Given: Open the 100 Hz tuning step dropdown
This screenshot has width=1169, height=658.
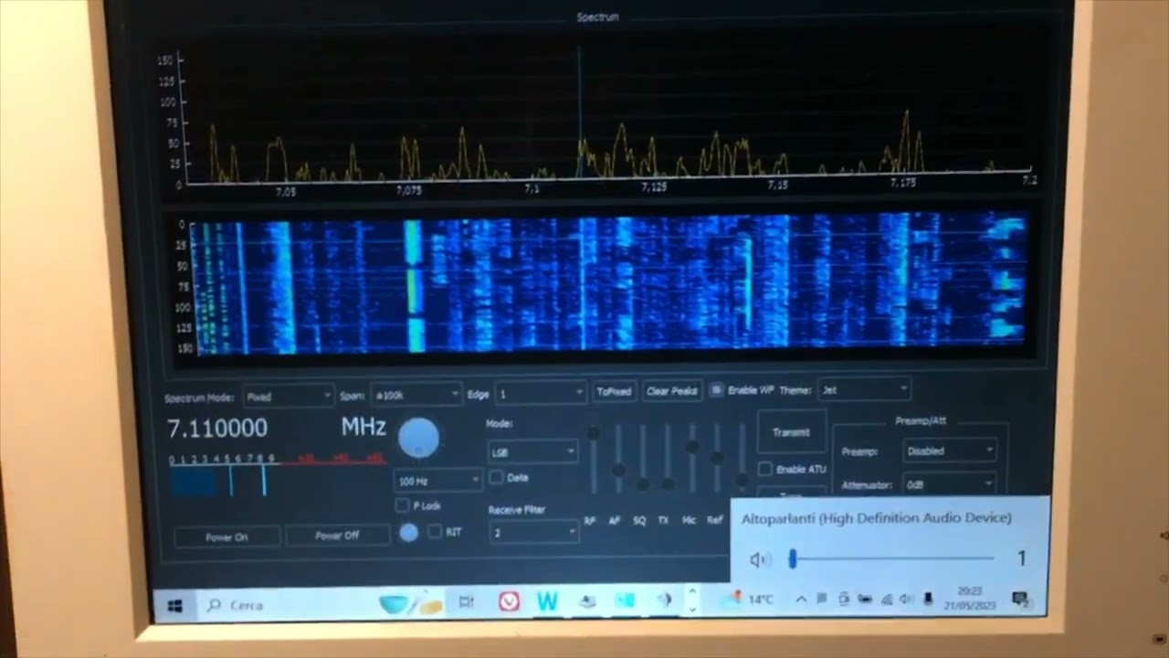Looking at the screenshot, I should click(437, 480).
